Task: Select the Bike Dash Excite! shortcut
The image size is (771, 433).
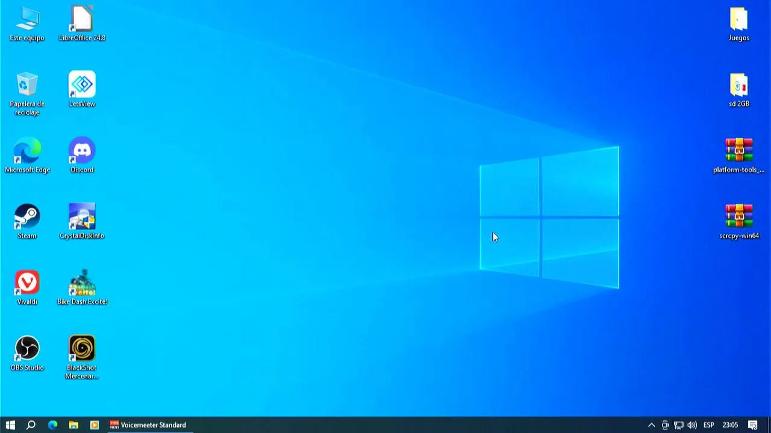Action: (82, 289)
